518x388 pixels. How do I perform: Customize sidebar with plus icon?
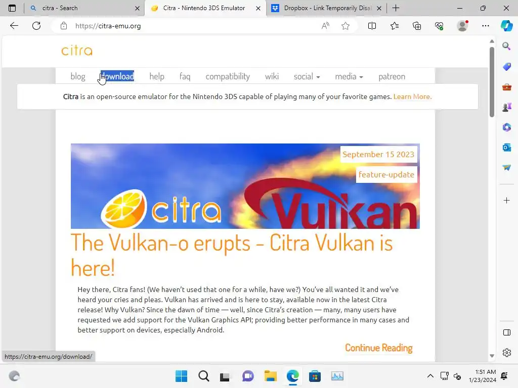[x=506, y=200]
